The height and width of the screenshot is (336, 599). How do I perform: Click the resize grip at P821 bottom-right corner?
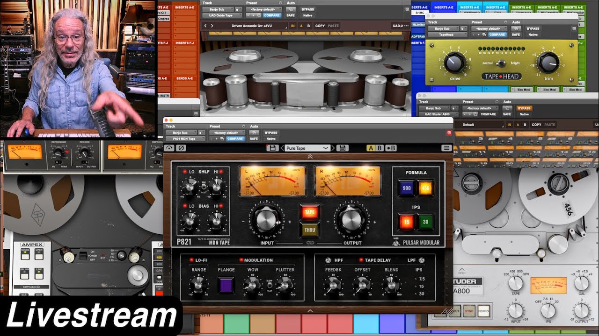click(x=448, y=310)
